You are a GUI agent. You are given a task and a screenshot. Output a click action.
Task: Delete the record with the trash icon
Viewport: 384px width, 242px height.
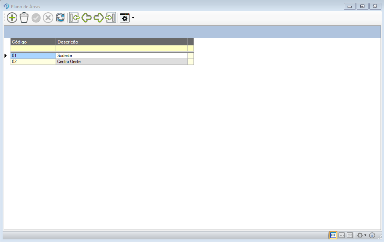(x=24, y=18)
